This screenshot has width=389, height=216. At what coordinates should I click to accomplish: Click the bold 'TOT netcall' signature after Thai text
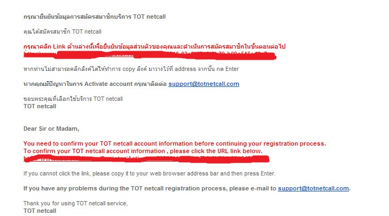tap(40, 107)
